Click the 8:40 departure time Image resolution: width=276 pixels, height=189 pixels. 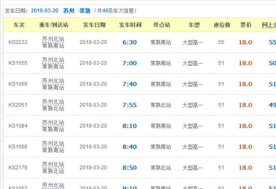(129, 146)
